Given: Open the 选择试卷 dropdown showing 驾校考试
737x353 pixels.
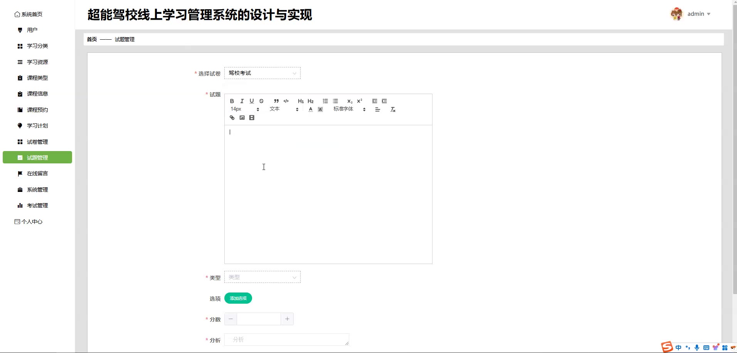Looking at the screenshot, I should 262,73.
